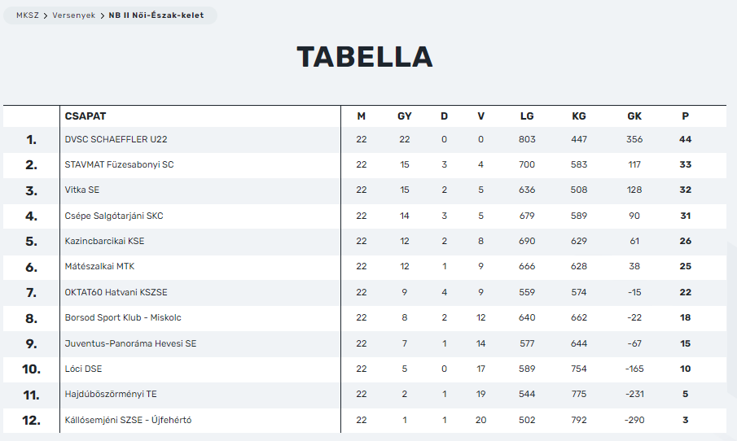Open Lóci DSE team entry
Viewport: 737px width, 441px height.
pyautogui.click(x=84, y=369)
